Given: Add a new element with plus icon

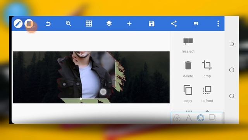Looking at the screenshot, I should pyautogui.click(x=129, y=24).
